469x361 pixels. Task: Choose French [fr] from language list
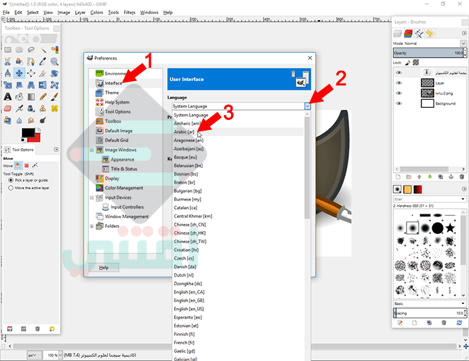238,342
